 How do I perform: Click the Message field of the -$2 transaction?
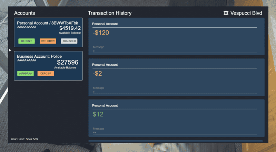point(175,92)
